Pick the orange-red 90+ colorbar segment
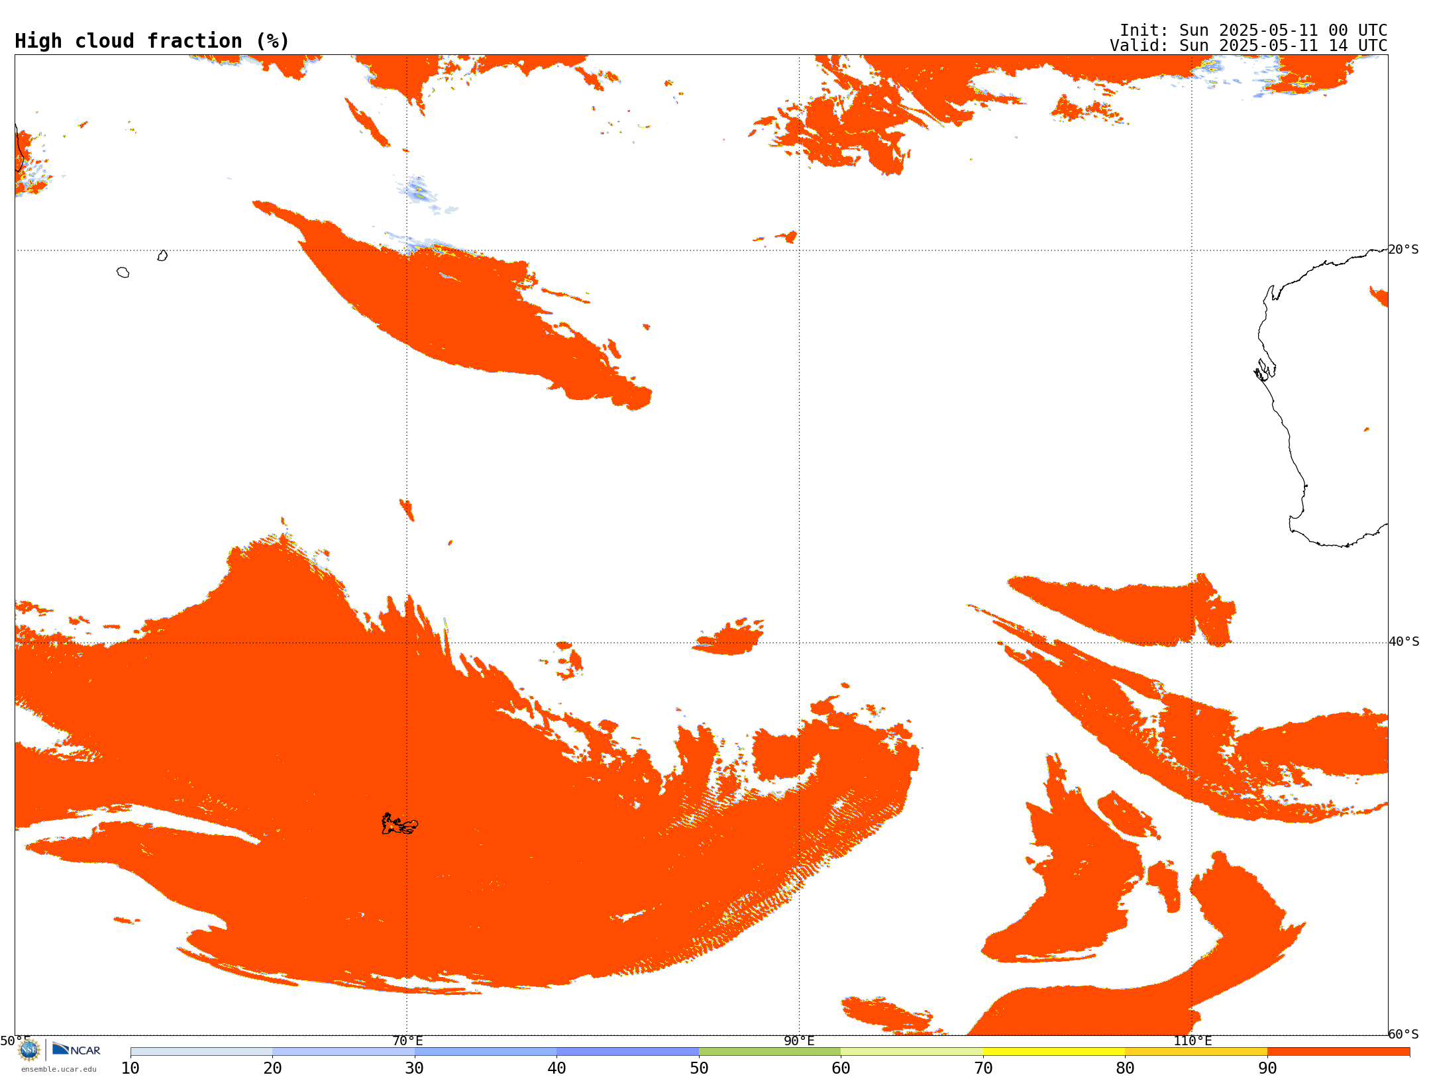1431x1077 pixels. pyautogui.click(x=1338, y=1051)
